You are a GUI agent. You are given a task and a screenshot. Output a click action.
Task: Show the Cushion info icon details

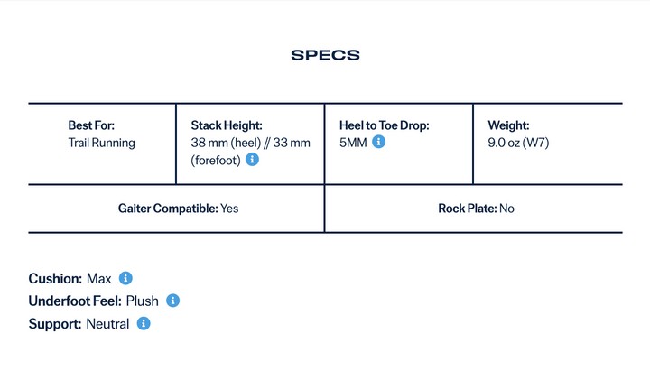[126, 278]
